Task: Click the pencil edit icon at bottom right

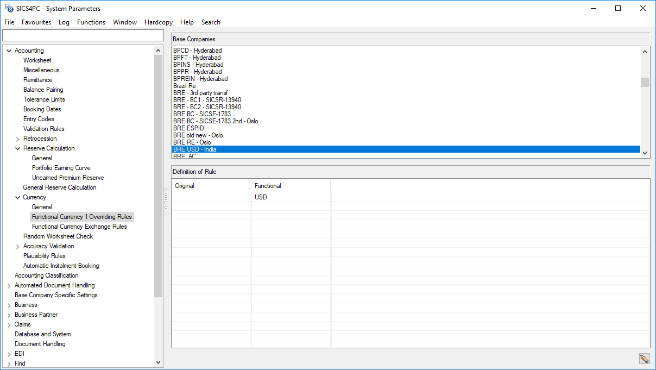Action: point(644,359)
